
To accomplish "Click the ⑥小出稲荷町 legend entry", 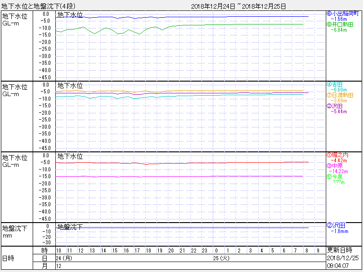I will point(343,13).
